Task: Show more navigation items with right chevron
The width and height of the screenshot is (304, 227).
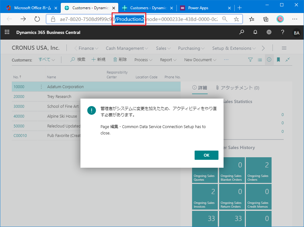Action: pos(263,48)
